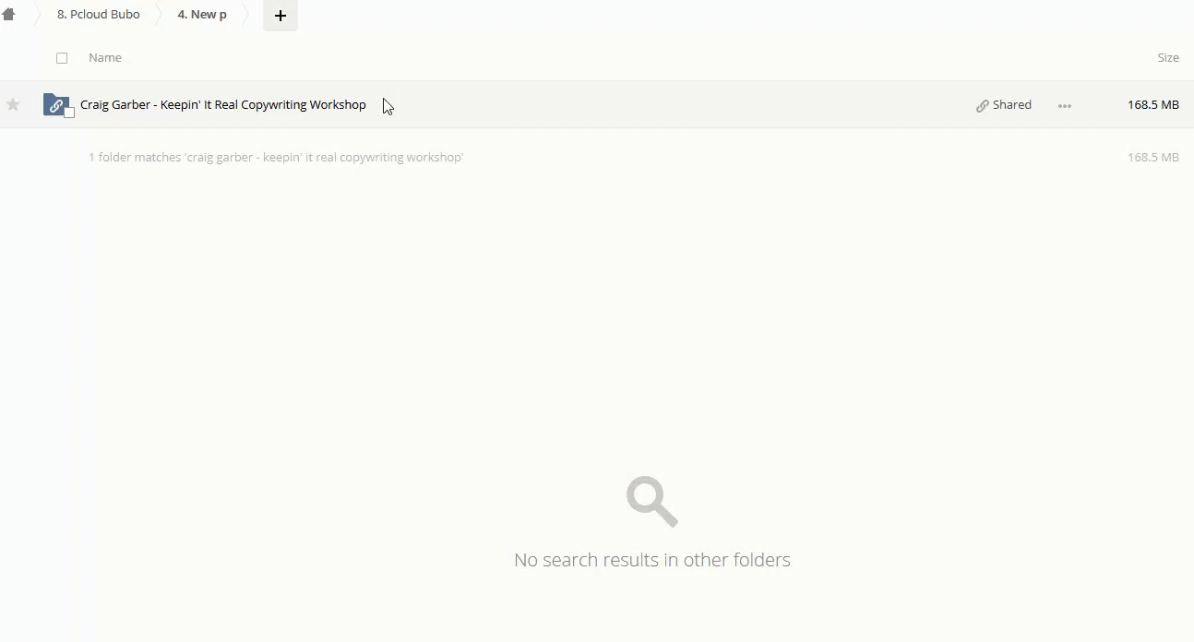Open the '8. Pcloud Bubo' breadcrumb
This screenshot has width=1194, height=642.
[99, 15]
